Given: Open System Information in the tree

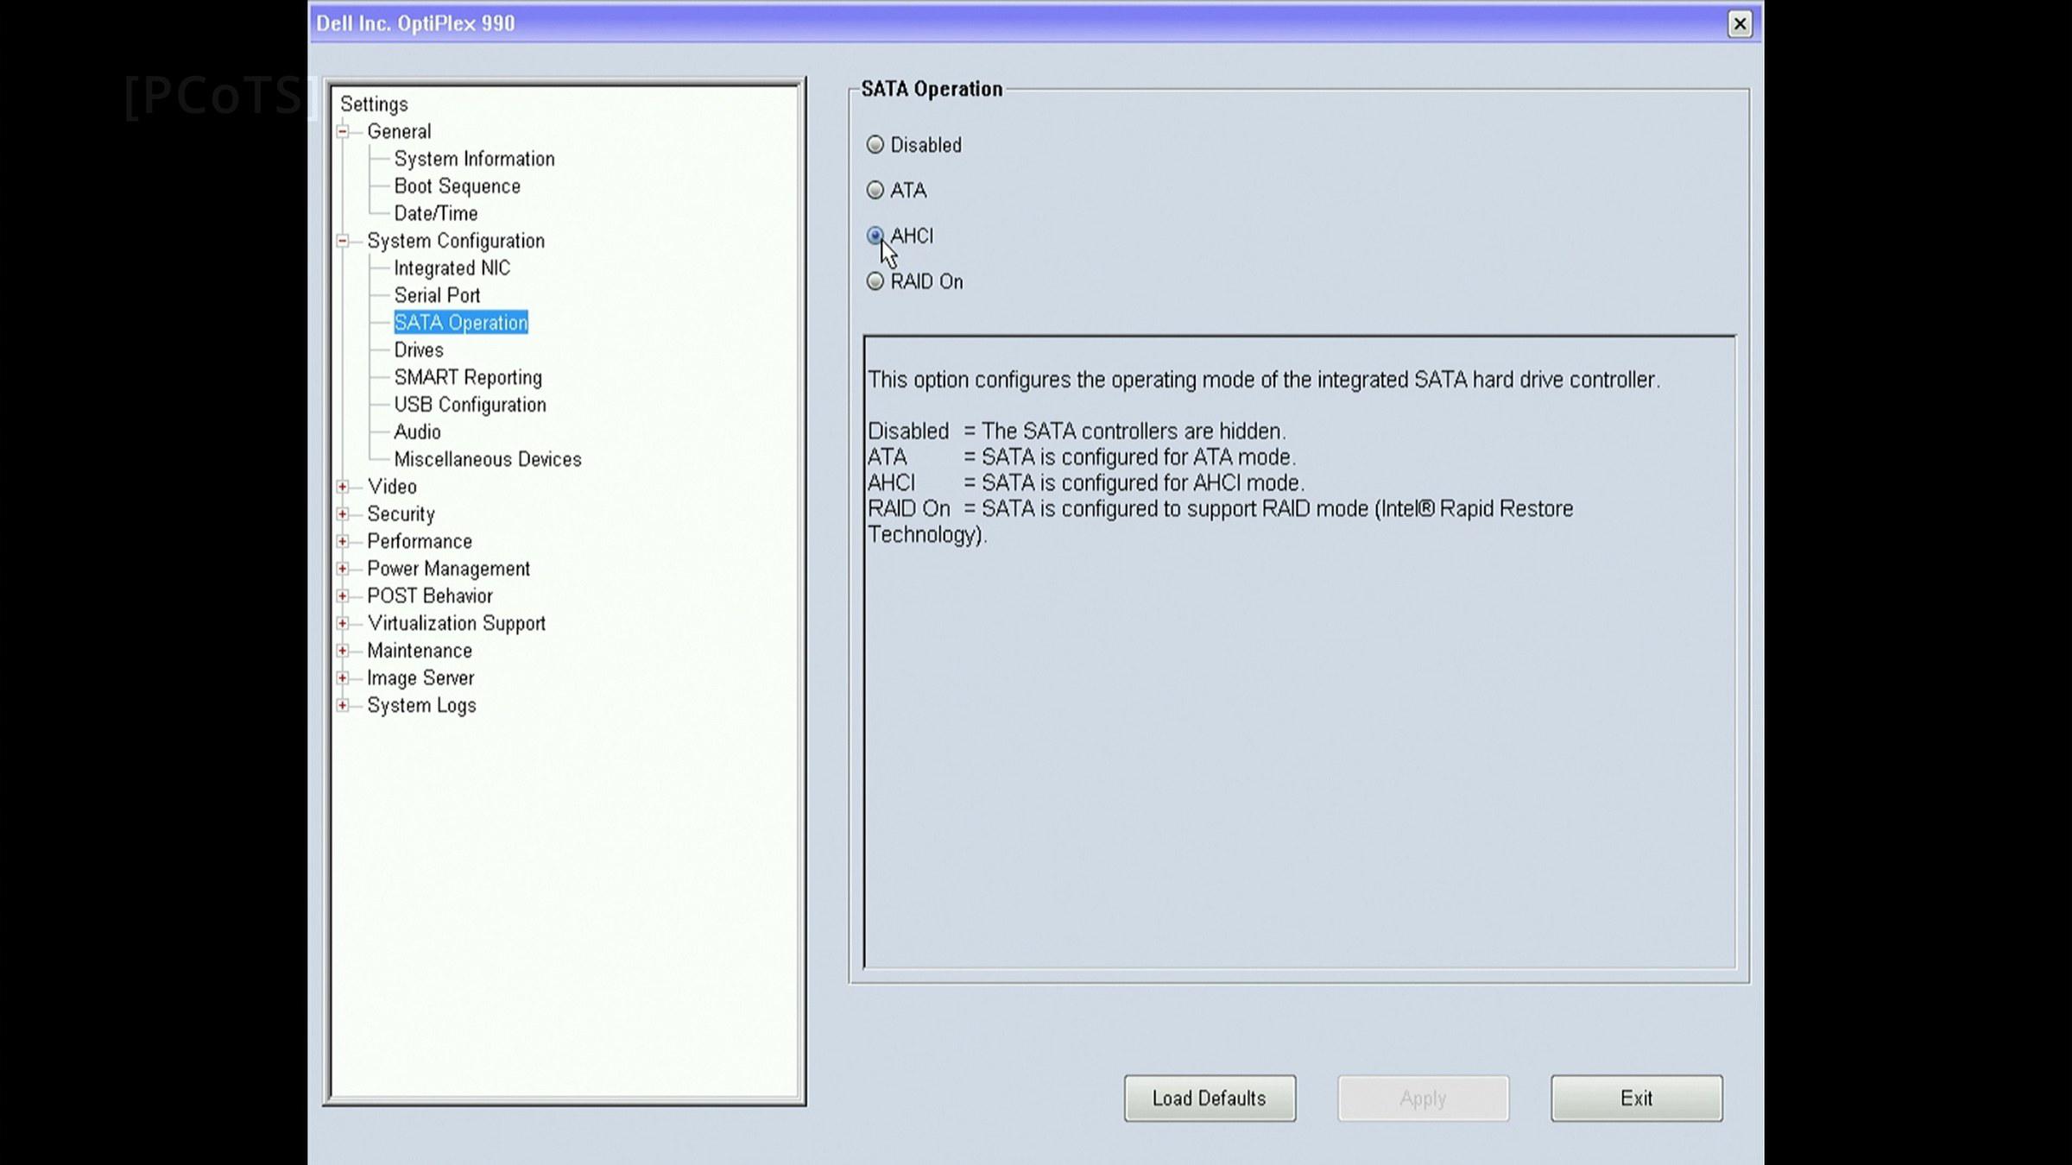Looking at the screenshot, I should (474, 159).
